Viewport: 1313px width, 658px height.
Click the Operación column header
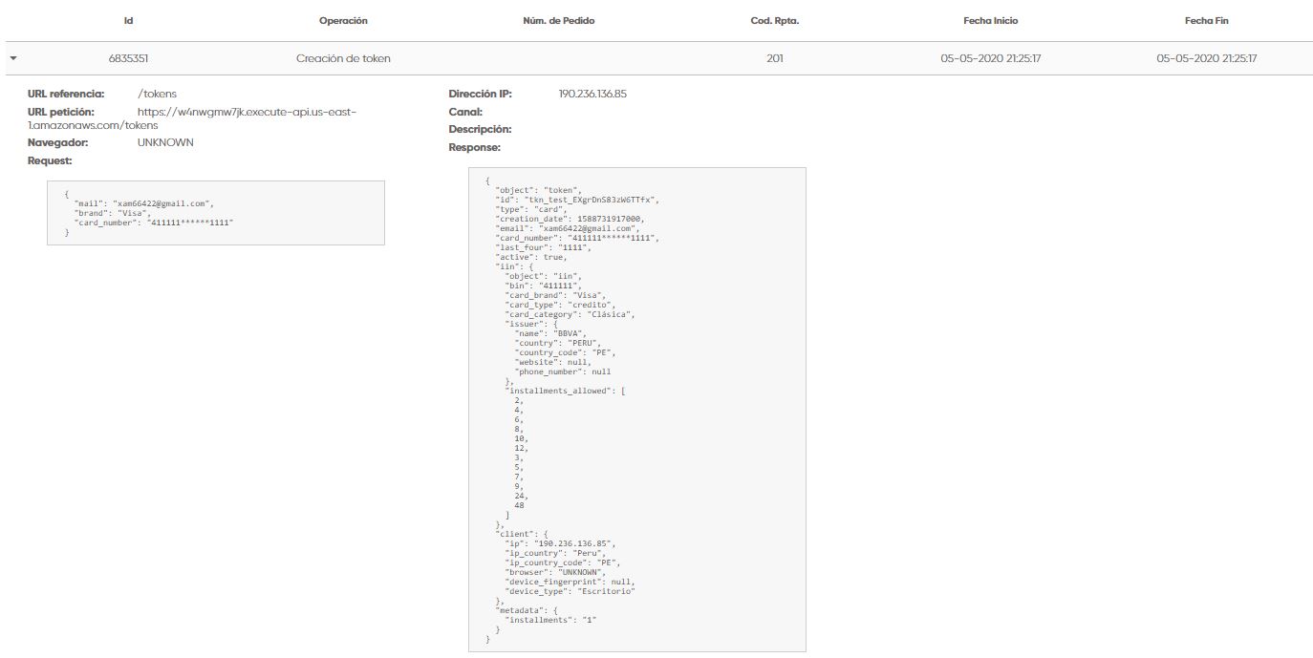[343, 21]
